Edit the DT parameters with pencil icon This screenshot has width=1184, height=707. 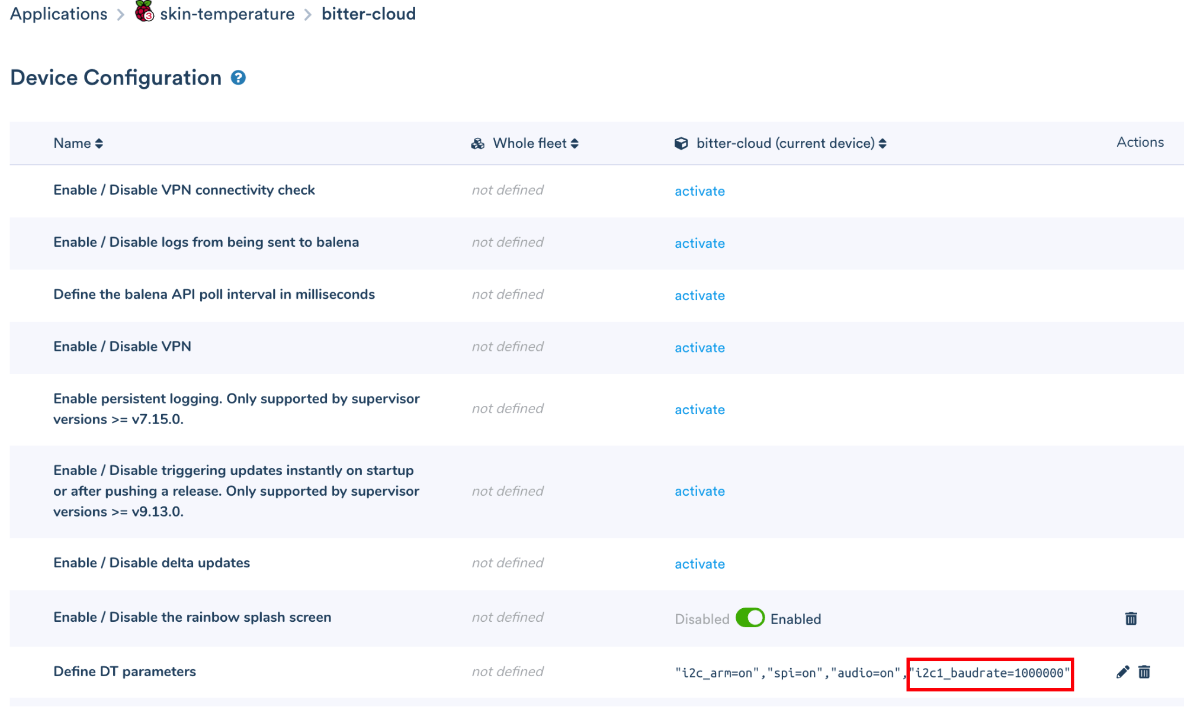point(1122,672)
